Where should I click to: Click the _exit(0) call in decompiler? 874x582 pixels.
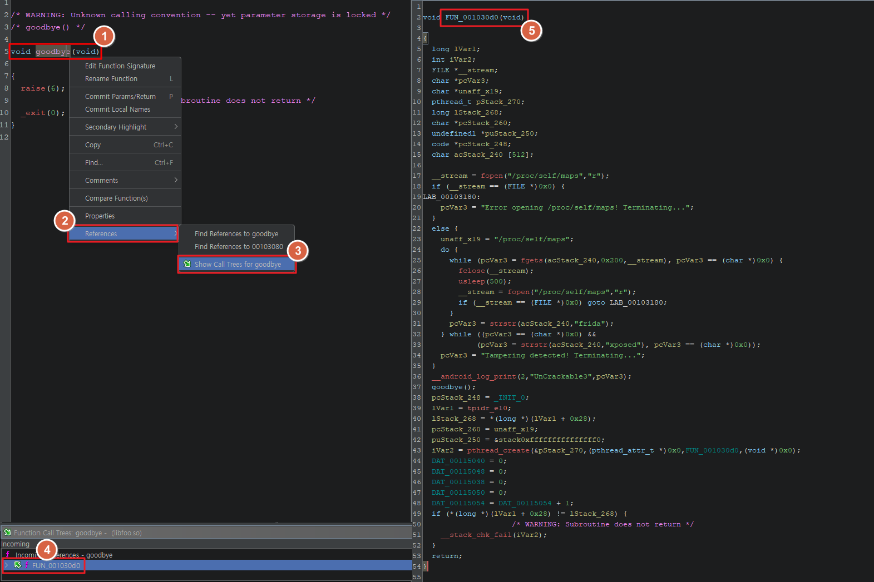click(x=43, y=113)
